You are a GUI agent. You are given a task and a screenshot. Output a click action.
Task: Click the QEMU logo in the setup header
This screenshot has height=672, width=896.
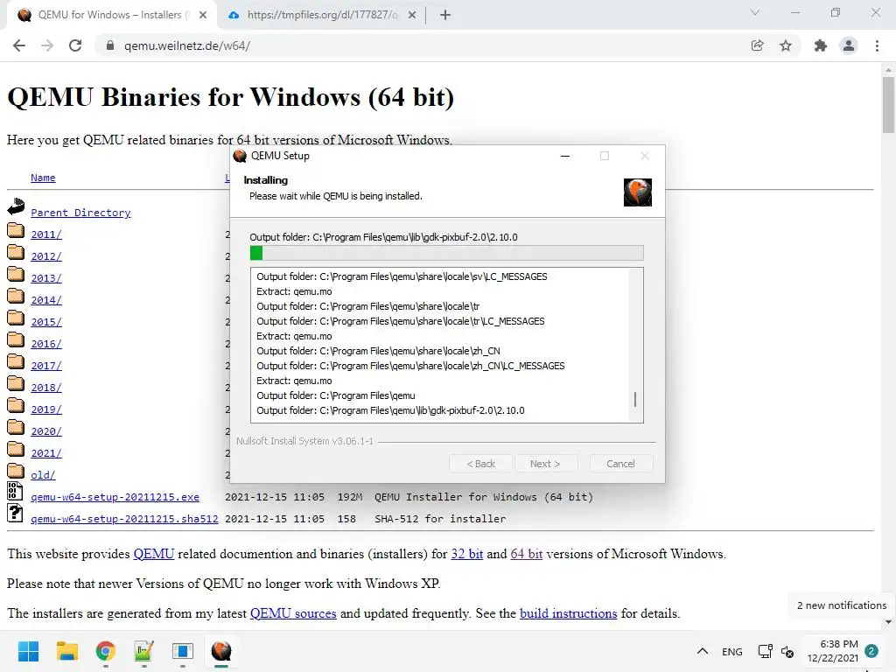pyautogui.click(x=638, y=192)
